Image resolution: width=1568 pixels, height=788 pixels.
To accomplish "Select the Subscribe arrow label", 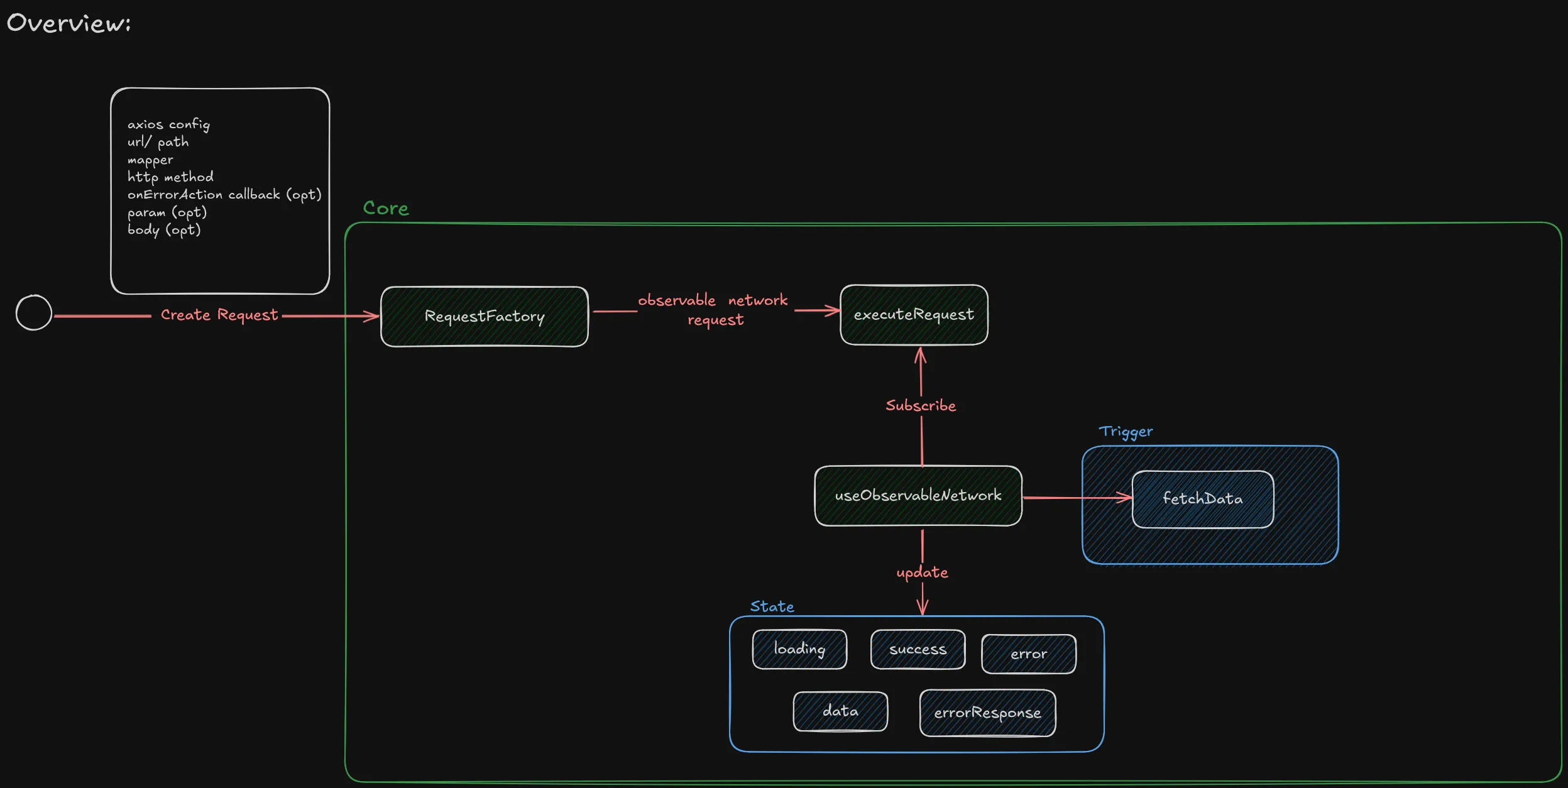I will click(921, 406).
